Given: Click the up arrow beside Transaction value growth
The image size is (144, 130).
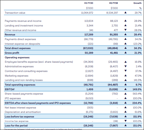Looking at the screenshot, I should point(125,13).
